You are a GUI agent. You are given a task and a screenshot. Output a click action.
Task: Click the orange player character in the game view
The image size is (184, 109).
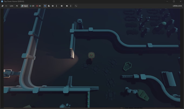click(x=91, y=55)
